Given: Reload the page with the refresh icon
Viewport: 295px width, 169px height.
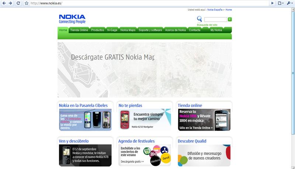Looking at the screenshot, I should click(x=18, y=3).
